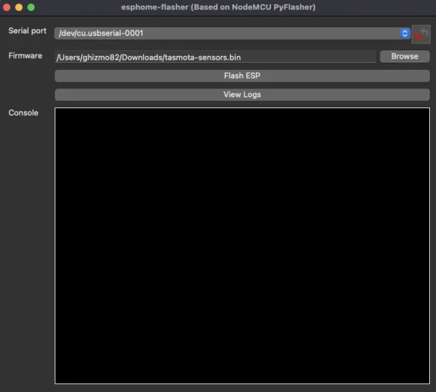Open View Logs
This screenshot has width=436, height=392.
(x=242, y=95)
